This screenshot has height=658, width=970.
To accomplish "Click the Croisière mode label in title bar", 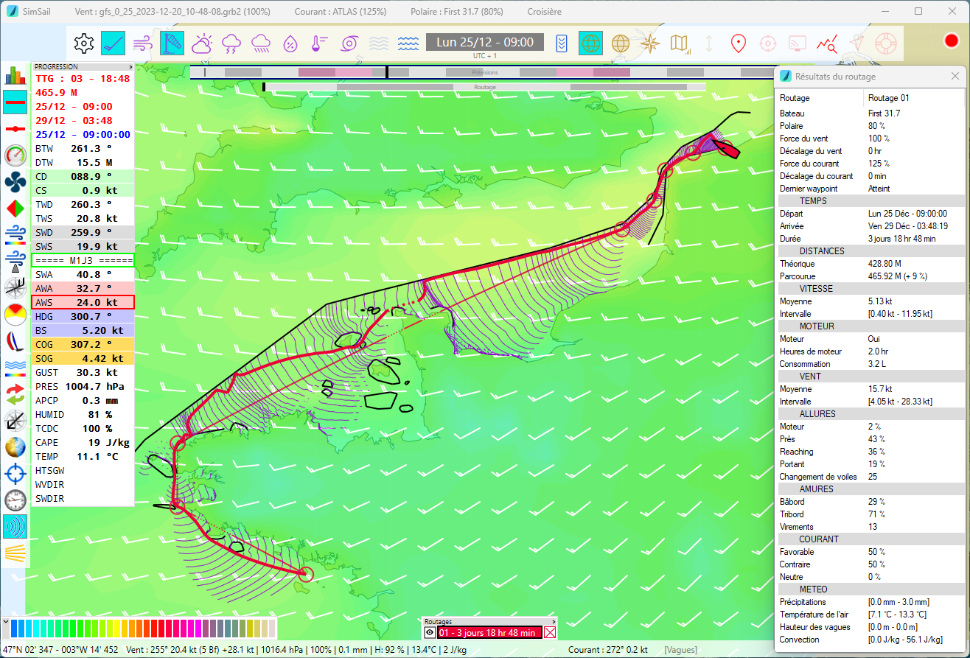I will 544,12.
